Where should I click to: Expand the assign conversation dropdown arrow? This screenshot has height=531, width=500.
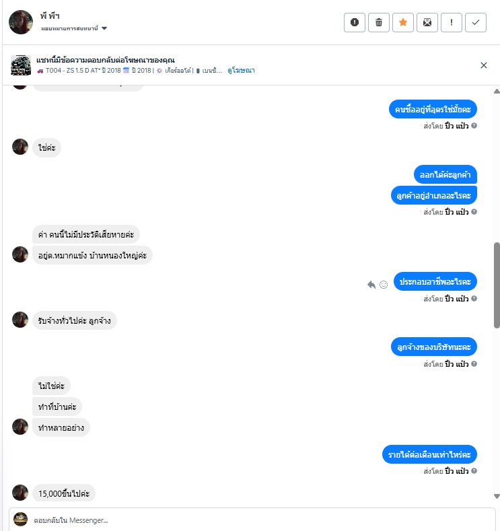[x=104, y=28]
